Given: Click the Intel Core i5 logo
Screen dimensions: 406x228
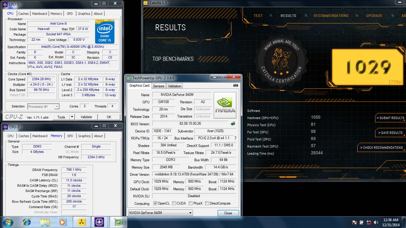Looking at the screenshot, I should pos(105,32).
